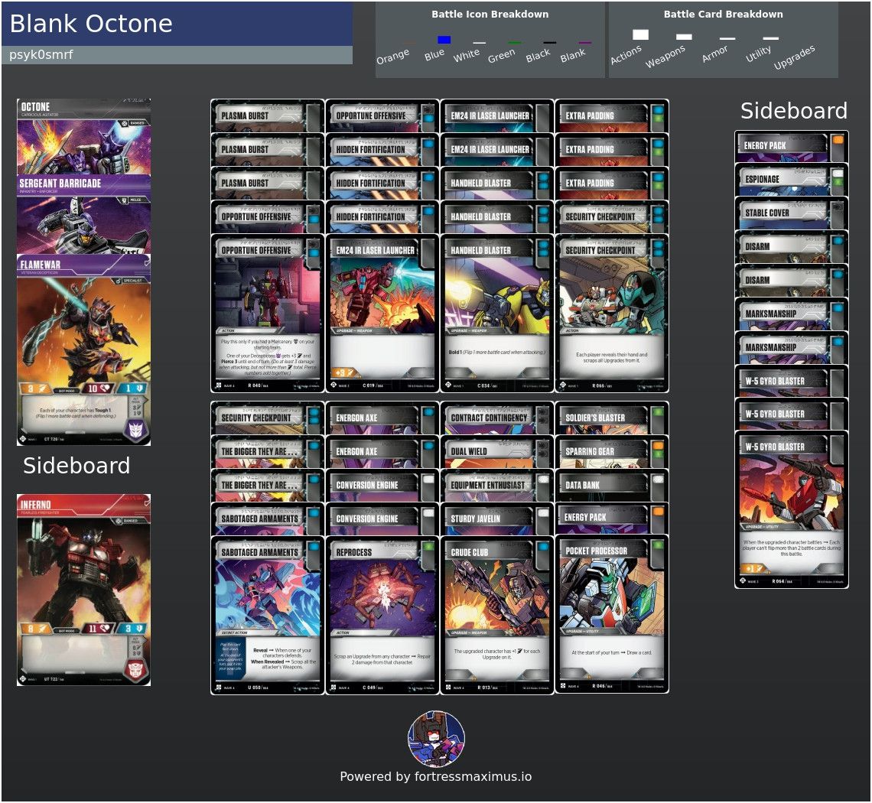
Task: Open the Pocket Processor utility card
Action: pos(612,614)
